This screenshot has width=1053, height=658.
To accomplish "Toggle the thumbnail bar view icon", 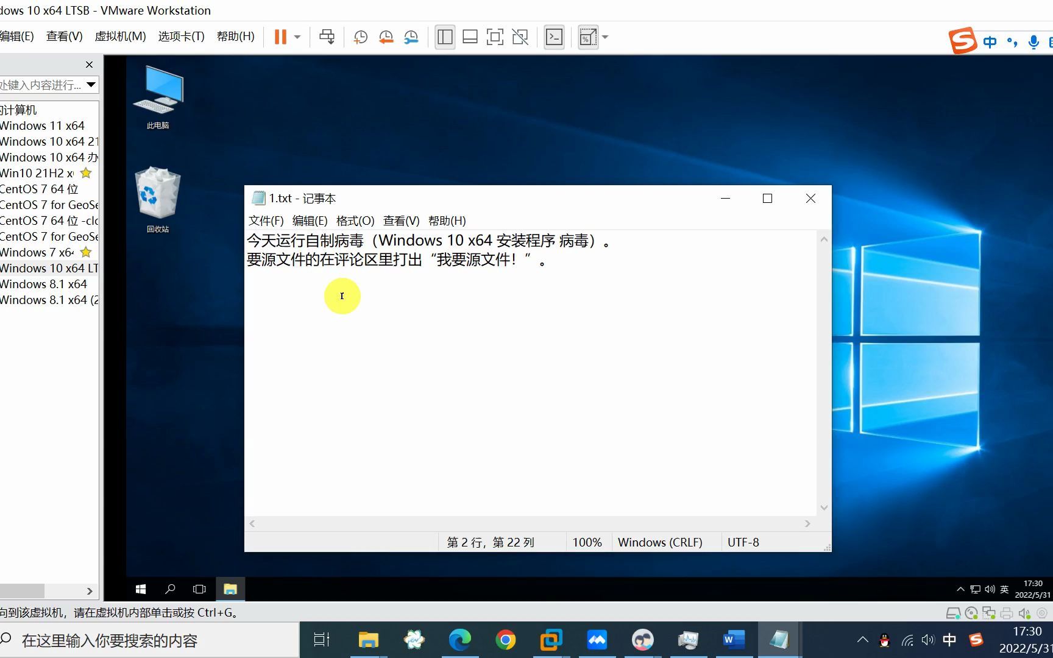I will pyautogui.click(x=470, y=37).
